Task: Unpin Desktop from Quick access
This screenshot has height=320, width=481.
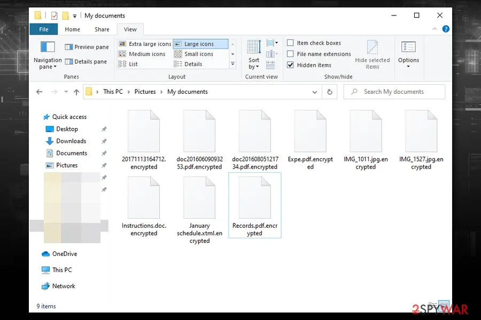Action: point(104,129)
